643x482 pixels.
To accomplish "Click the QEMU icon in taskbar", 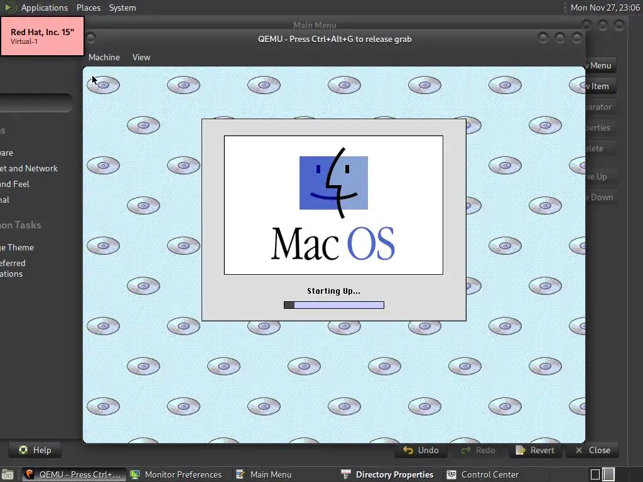I will coord(30,474).
